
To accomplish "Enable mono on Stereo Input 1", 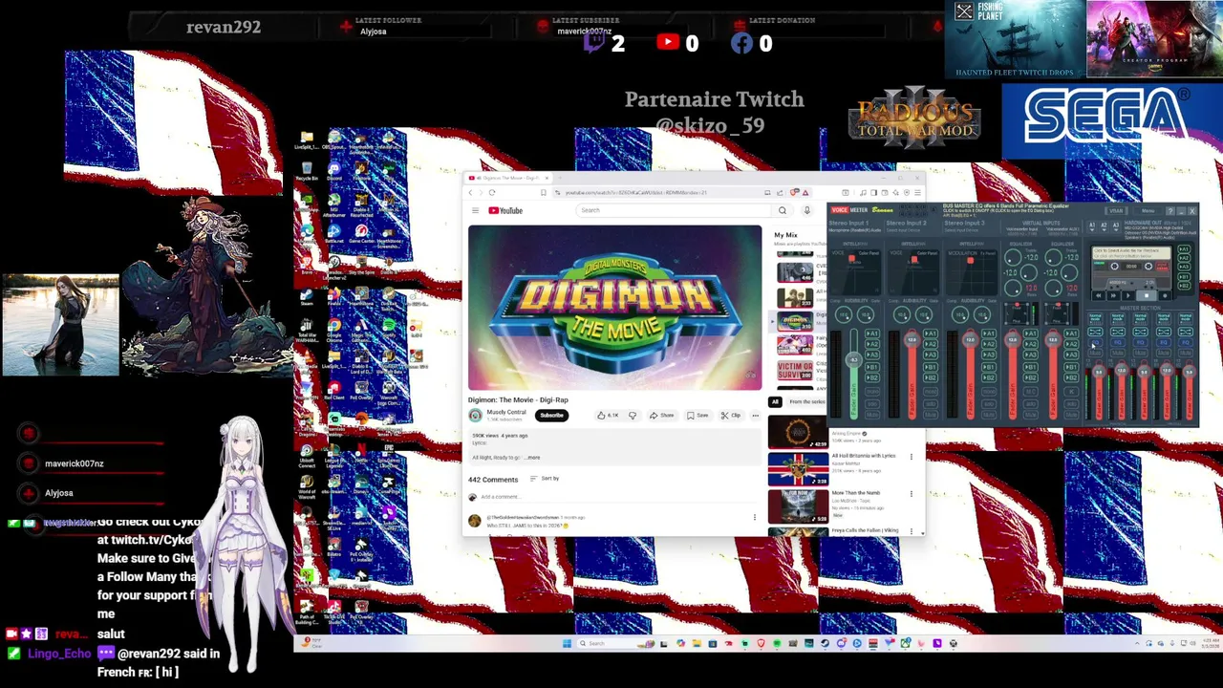I will [x=872, y=392].
